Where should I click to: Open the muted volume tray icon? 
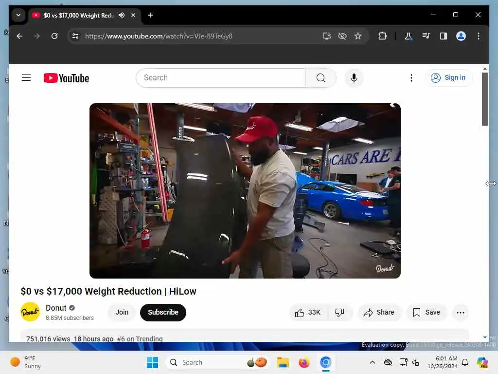click(416, 362)
